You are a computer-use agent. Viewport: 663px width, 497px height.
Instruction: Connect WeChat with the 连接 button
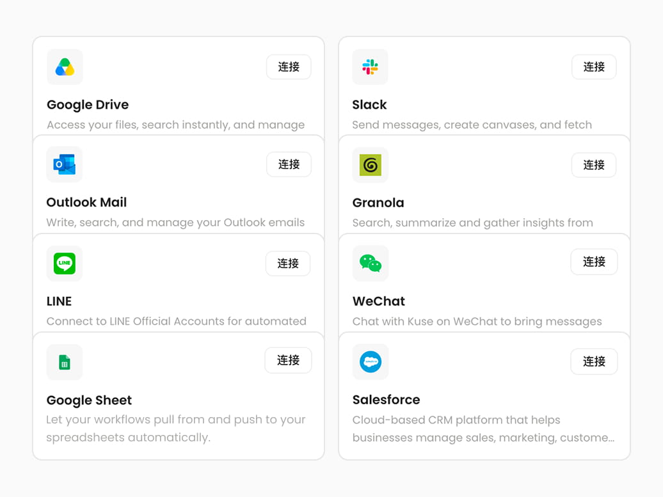coord(594,262)
